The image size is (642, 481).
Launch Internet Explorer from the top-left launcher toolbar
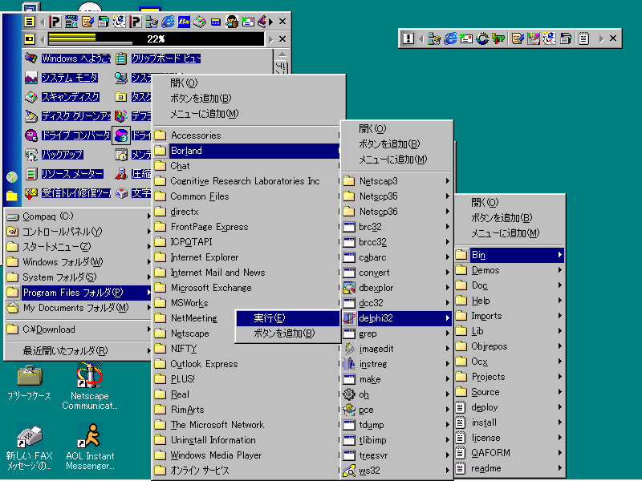[168, 22]
